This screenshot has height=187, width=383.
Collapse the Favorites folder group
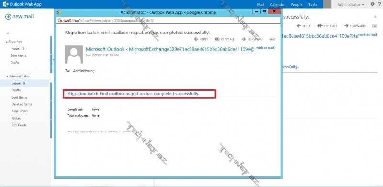(x=6, y=42)
